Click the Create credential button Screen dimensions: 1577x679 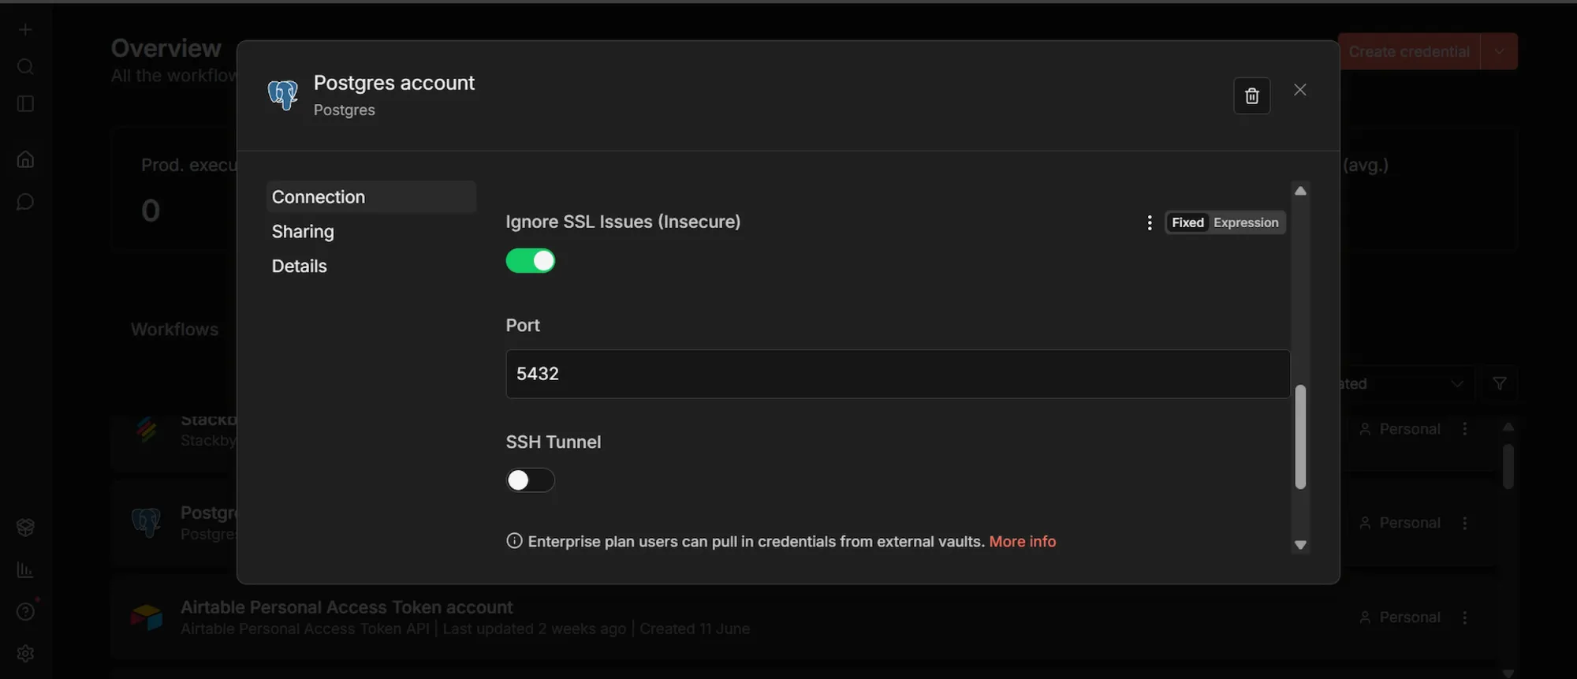[1409, 52]
